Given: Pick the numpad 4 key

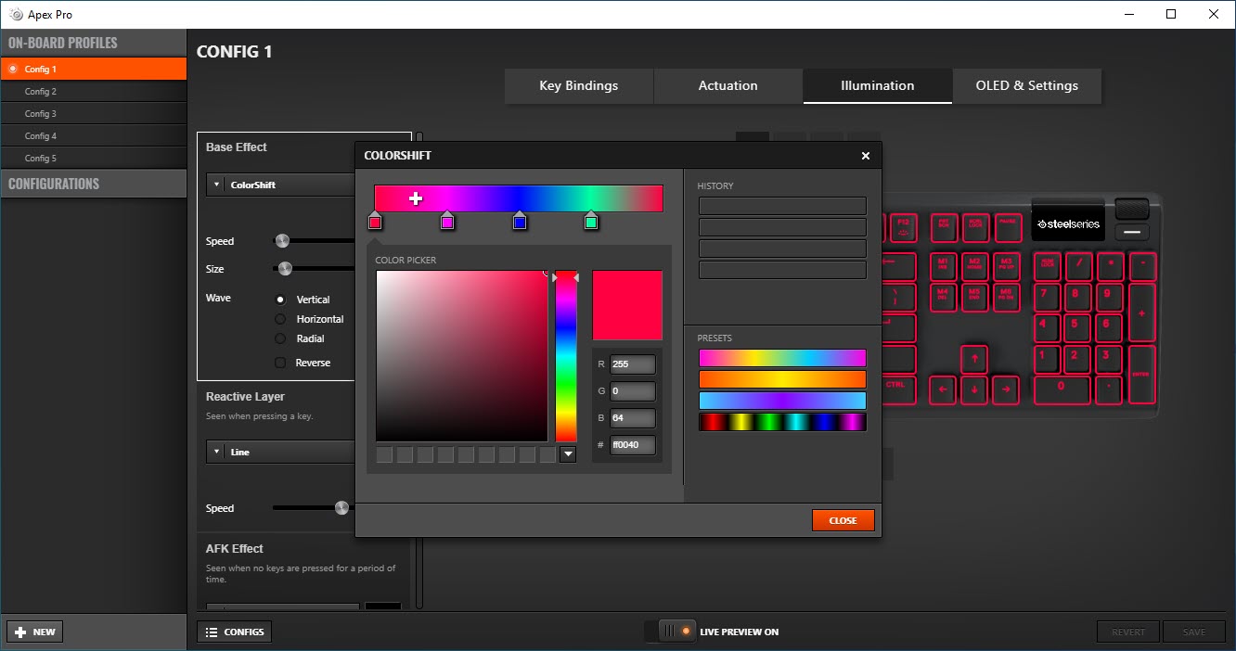Looking at the screenshot, I should coord(1046,327).
